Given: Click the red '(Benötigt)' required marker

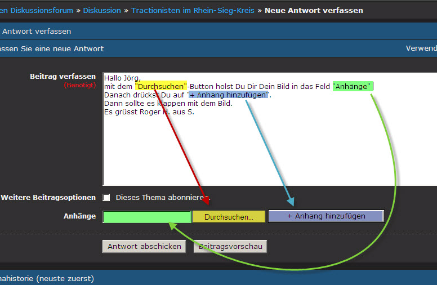Looking at the screenshot, I should click(80, 86).
